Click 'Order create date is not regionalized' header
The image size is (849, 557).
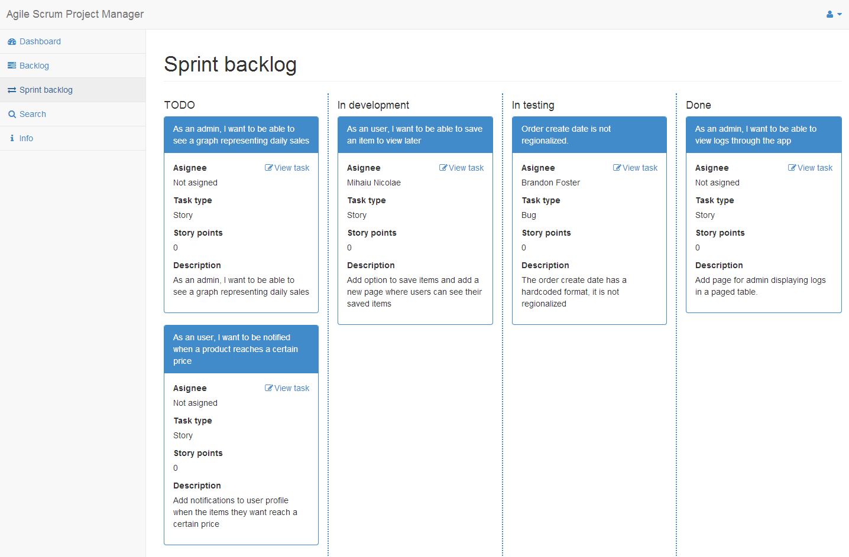(x=589, y=135)
